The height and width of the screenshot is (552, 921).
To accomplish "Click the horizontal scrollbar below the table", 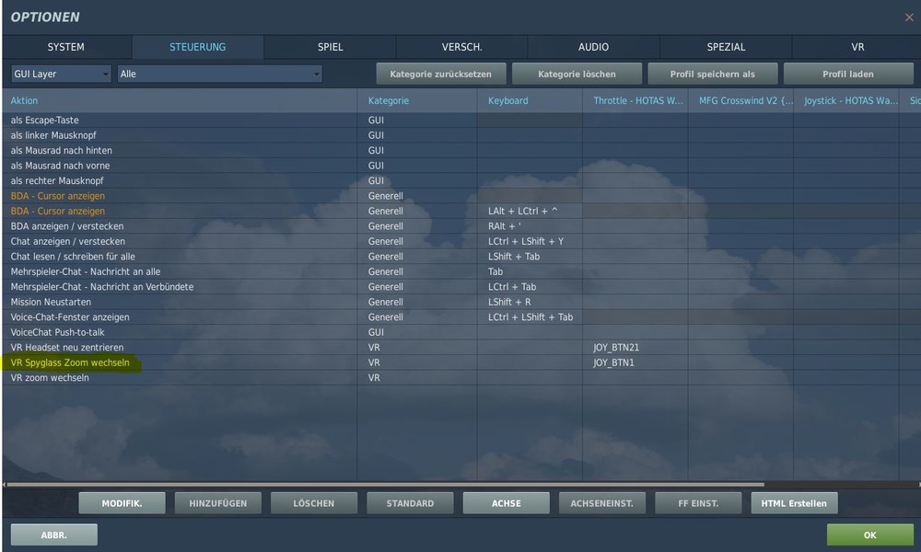I will [x=385, y=485].
